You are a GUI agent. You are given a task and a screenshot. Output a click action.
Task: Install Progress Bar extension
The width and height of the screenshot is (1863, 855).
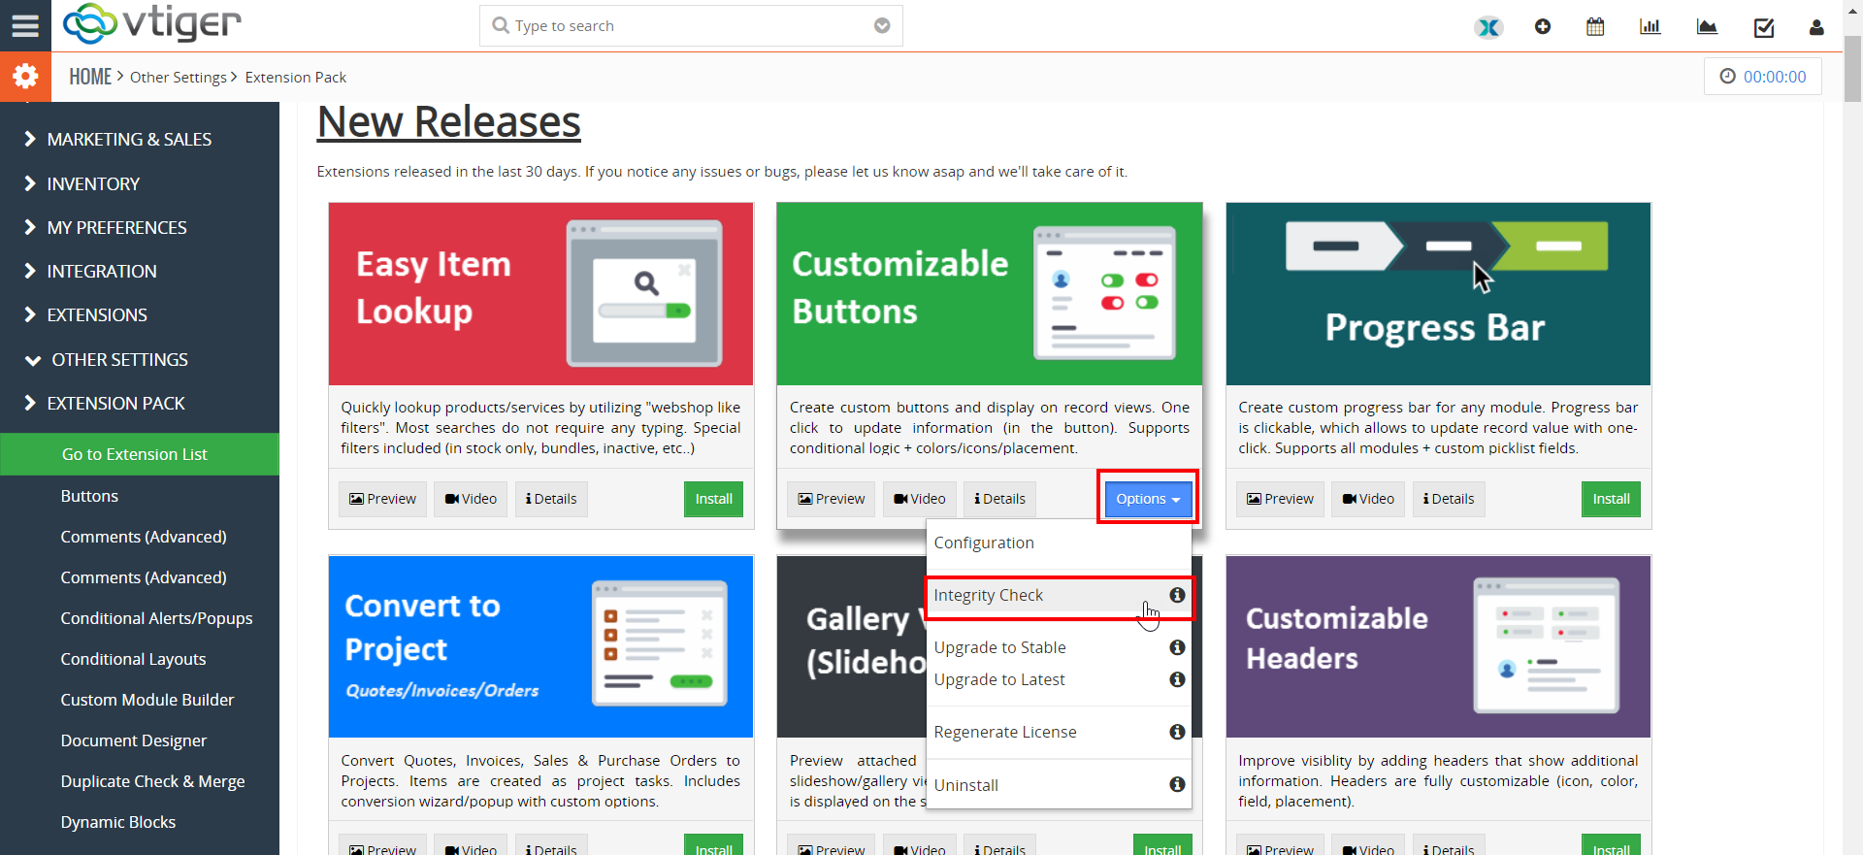[1611, 499]
